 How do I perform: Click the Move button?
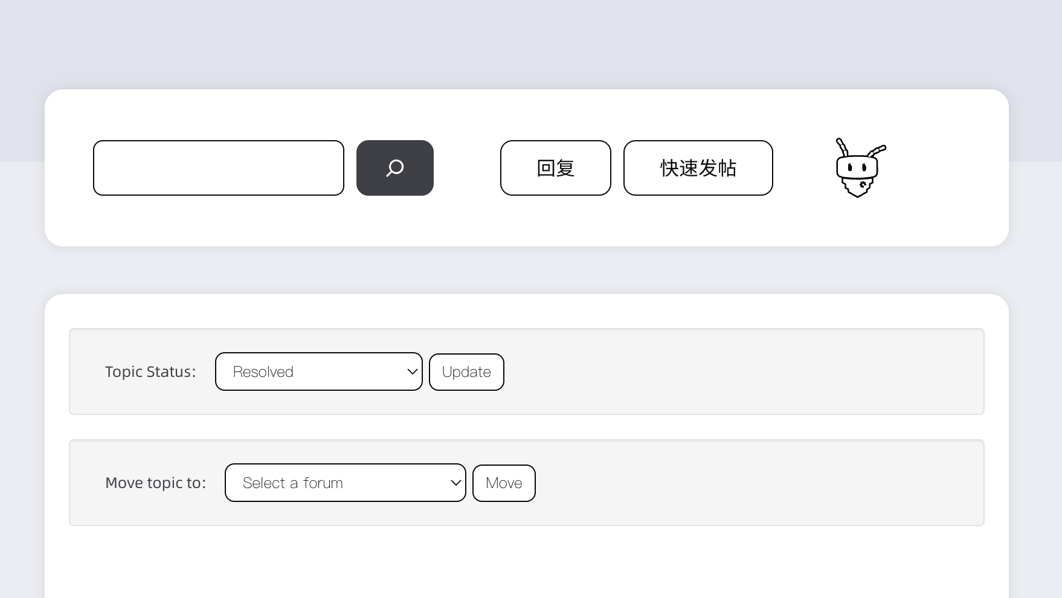click(504, 483)
